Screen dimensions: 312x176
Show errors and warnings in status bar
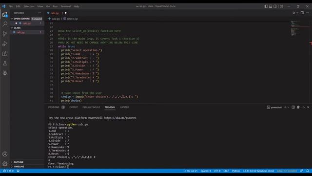pos(8,171)
